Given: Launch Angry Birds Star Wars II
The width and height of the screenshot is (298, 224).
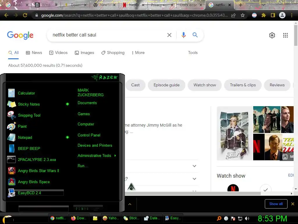Looking at the screenshot, I should pyautogui.click(x=38, y=171).
